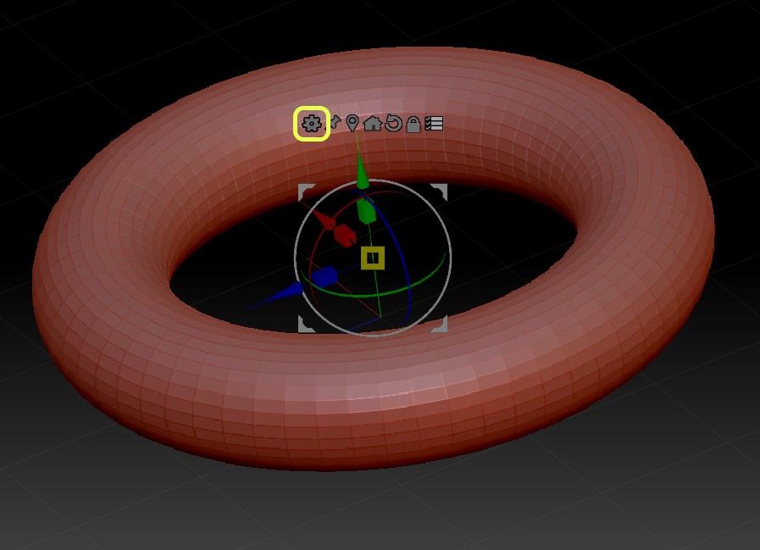
Task: Click the map-marker location pin icon
Action: (352, 123)
